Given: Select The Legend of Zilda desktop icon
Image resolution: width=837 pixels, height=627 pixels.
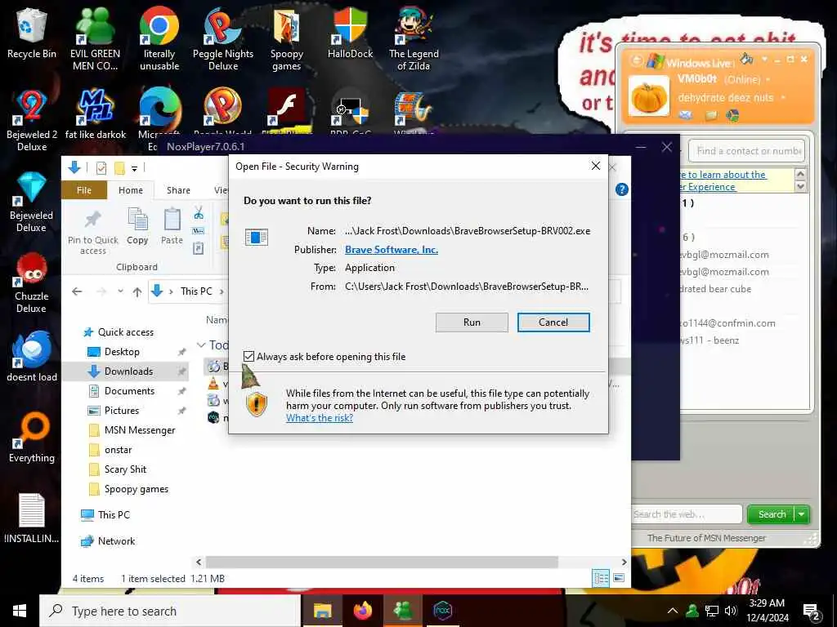Looking at the screenshot, I should click(414, 38).
